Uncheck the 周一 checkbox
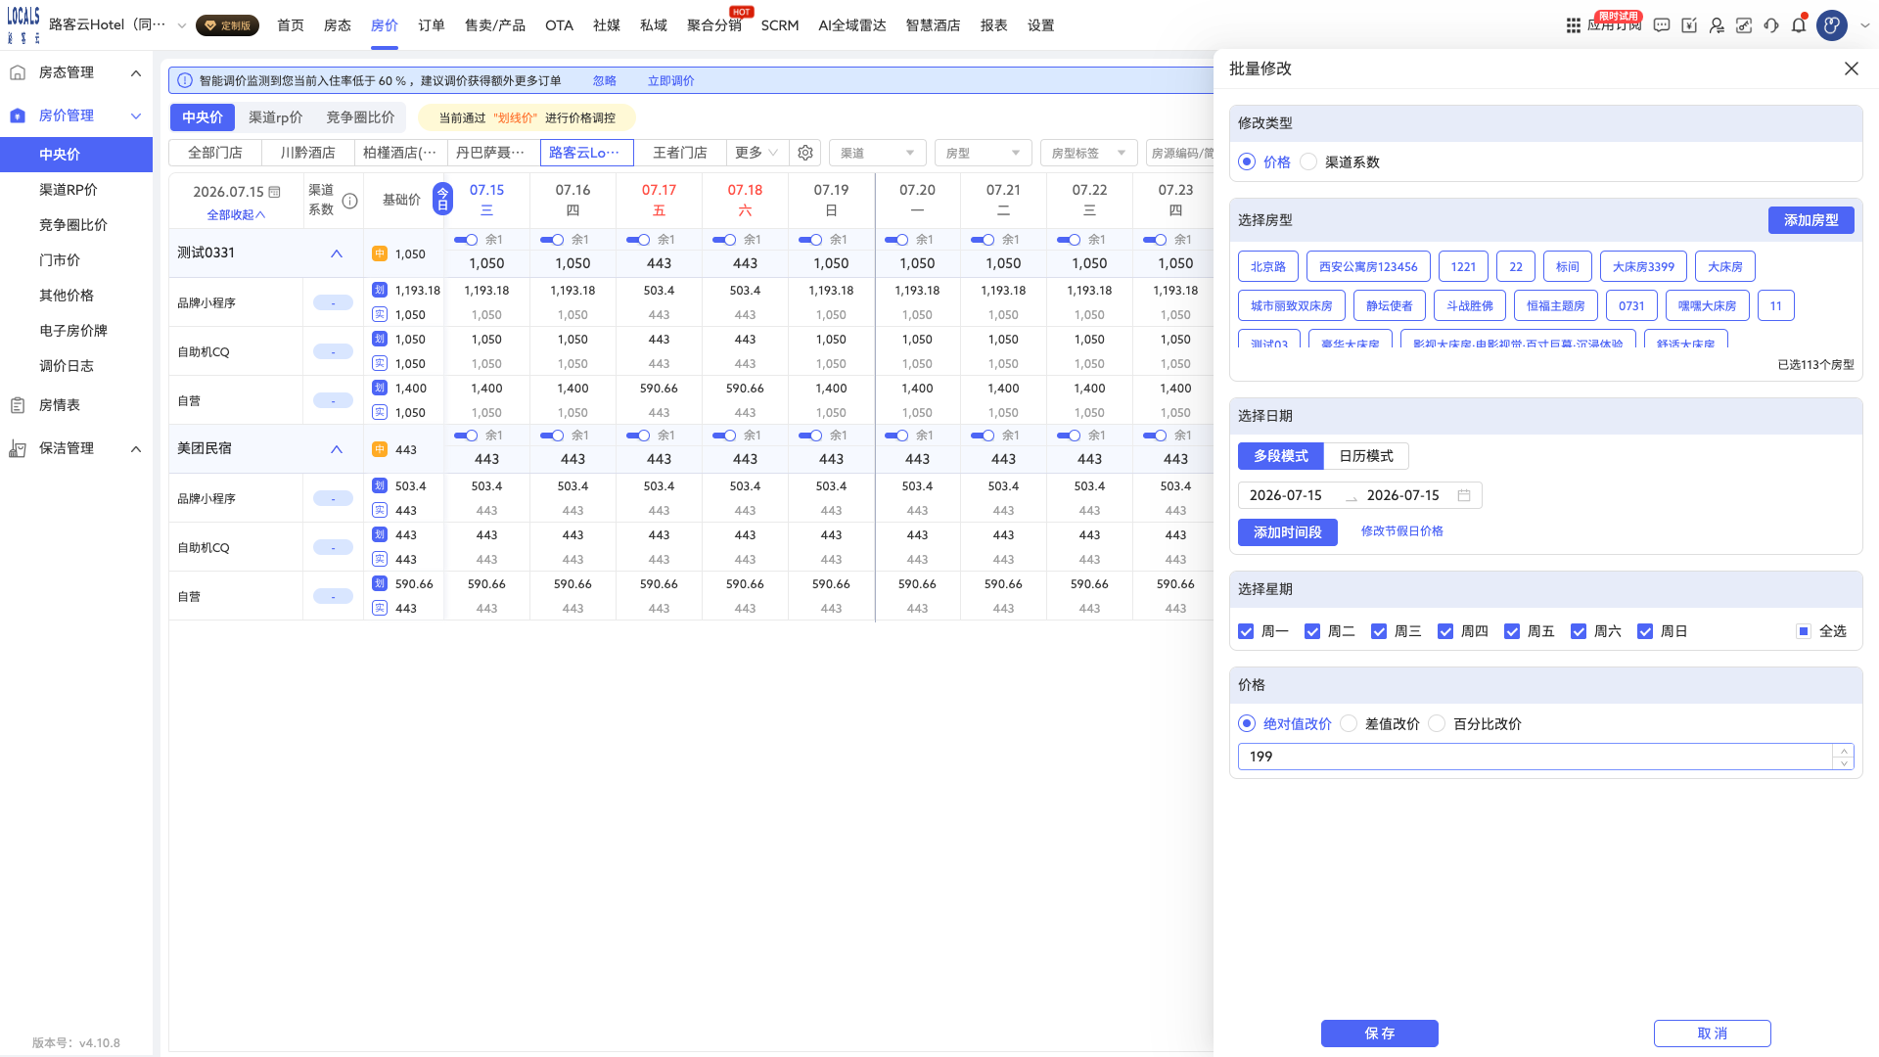 (x=1245, y=632)
